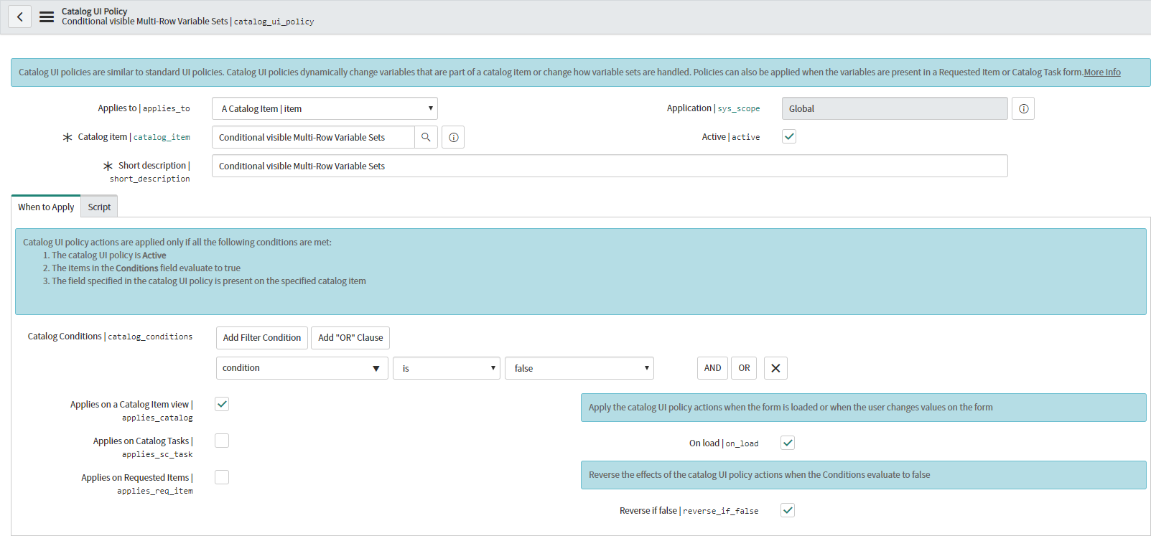Enable Applies on Requested Items checkbox
The width and height of the screenshot is (1151, 536).
222,477
